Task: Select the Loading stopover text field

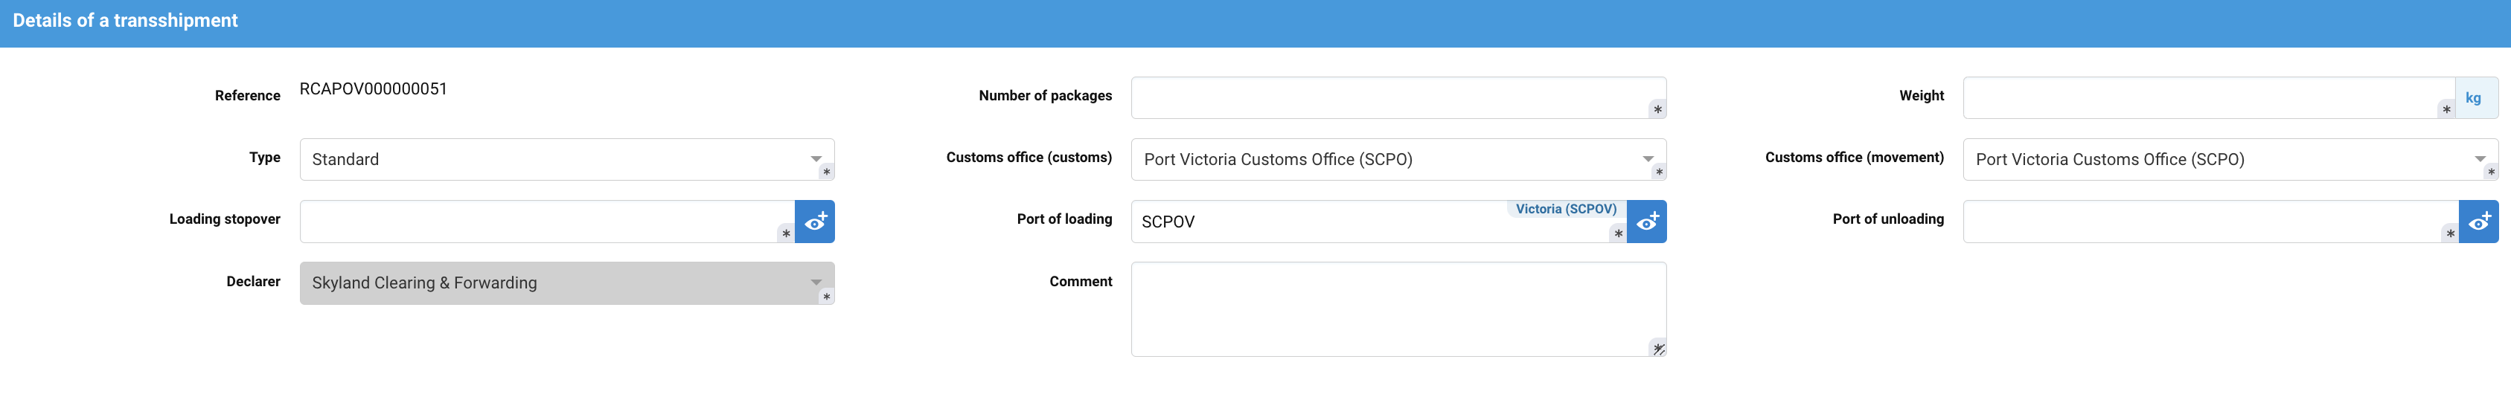Action: pos(541,222)
